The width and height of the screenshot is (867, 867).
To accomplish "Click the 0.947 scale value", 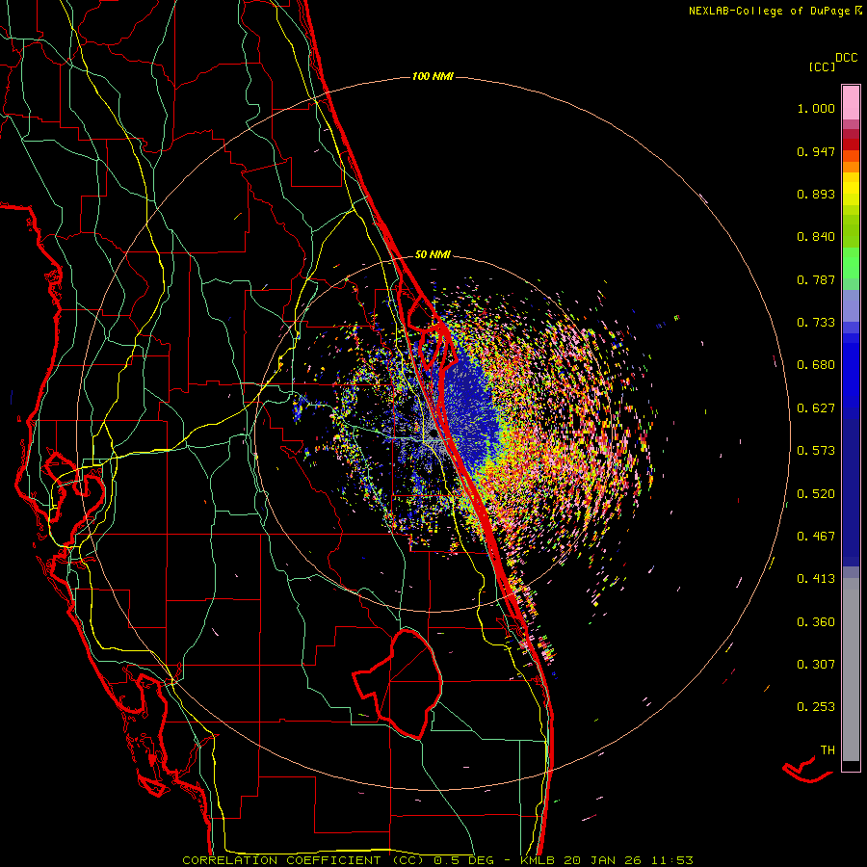I will (x=816, y=151).
